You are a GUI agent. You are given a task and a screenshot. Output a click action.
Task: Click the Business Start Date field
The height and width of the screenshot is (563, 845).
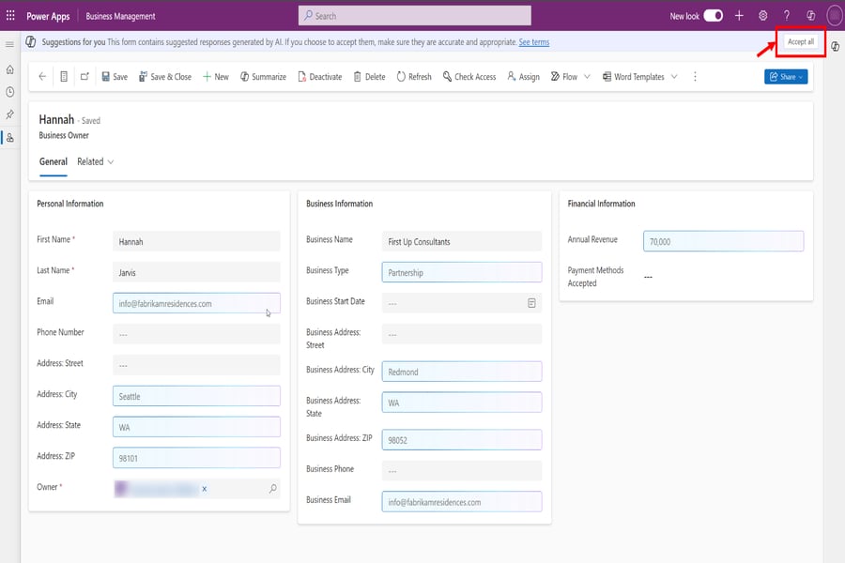461,303
